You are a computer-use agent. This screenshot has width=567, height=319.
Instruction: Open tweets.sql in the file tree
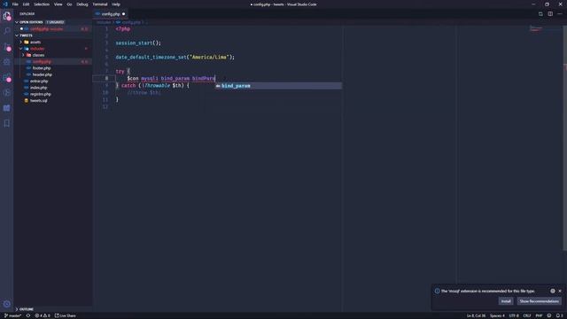(x=38, y=100)
